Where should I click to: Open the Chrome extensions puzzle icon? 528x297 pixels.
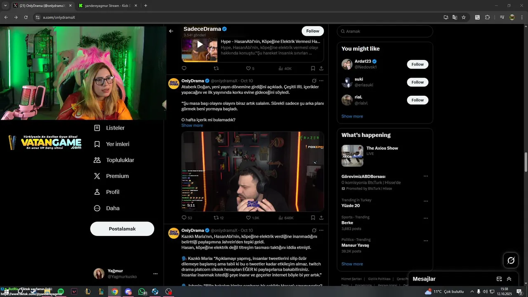[488, 17]
